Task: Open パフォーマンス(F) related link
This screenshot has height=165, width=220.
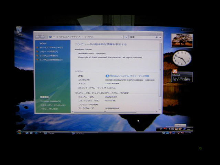Action: point(49,109)
